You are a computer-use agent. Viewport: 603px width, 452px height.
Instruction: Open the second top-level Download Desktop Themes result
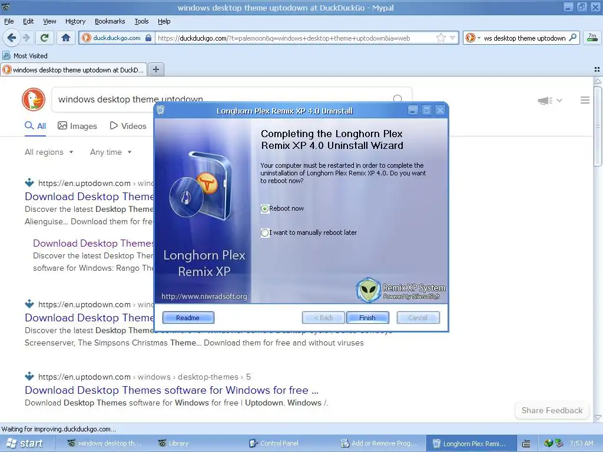point(90,317)
